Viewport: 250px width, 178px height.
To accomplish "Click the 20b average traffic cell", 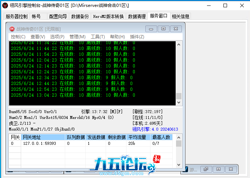I will 138,143.
